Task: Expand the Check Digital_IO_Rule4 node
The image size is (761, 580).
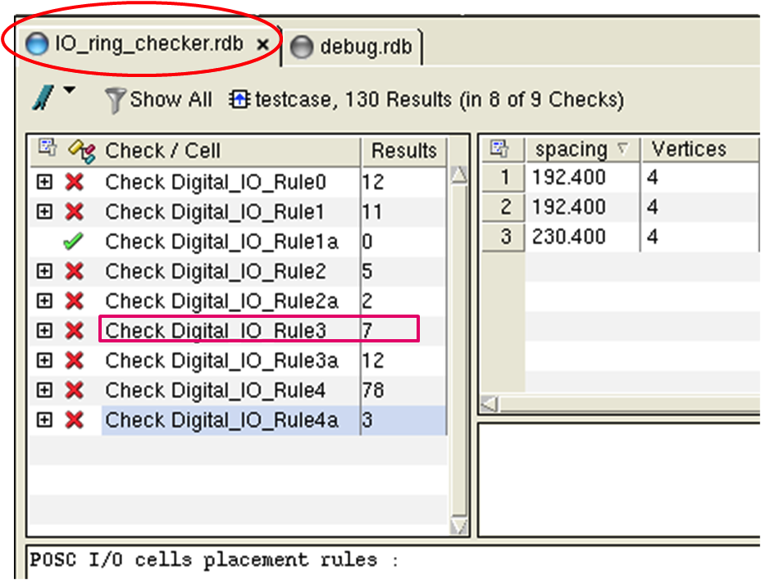Action: tap(44, 390)
